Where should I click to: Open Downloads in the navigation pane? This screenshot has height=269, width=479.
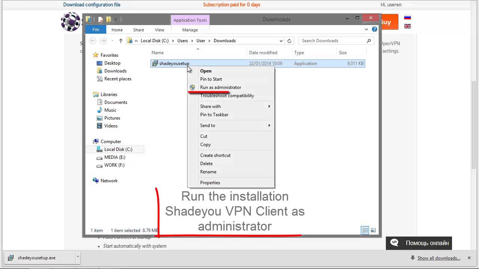pos(115,71)
